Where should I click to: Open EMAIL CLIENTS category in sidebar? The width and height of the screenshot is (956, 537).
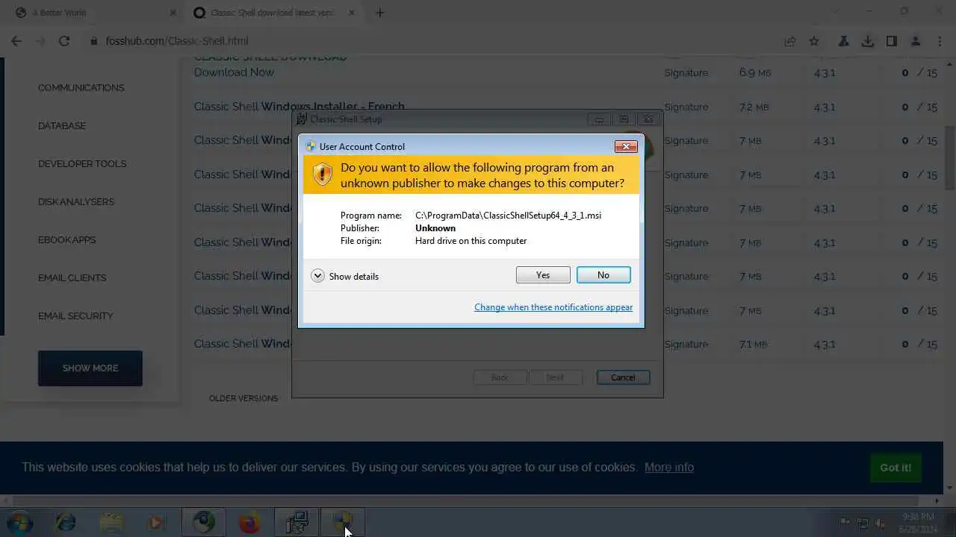click(x=72, y=277)
